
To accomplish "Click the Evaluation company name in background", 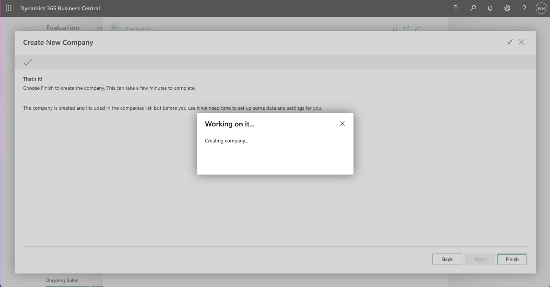I will [63, 28].
